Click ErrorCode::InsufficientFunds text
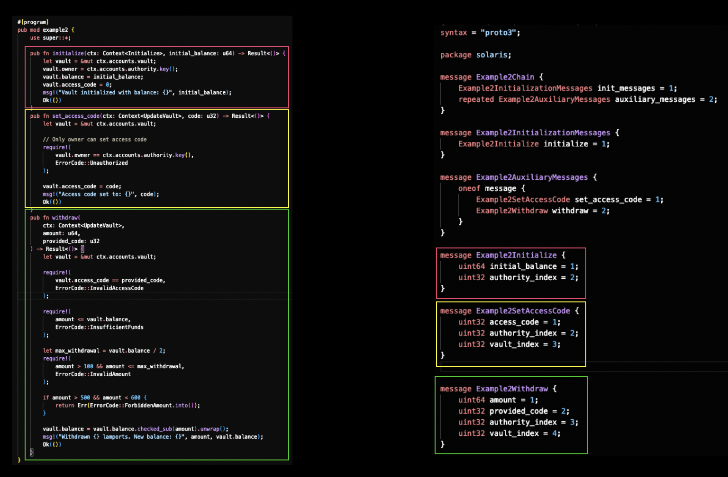 (99, 327)
